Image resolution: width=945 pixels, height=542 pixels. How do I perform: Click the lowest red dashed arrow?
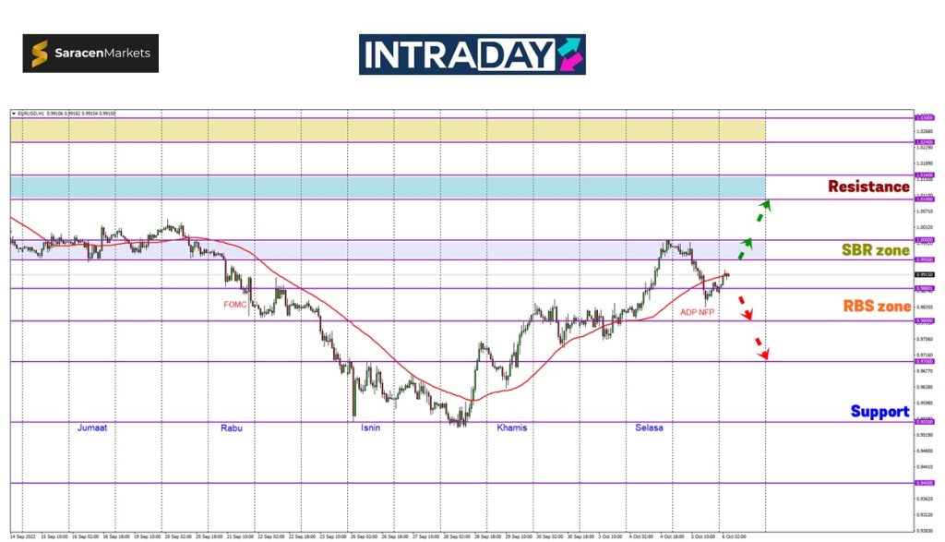point(761,347)
